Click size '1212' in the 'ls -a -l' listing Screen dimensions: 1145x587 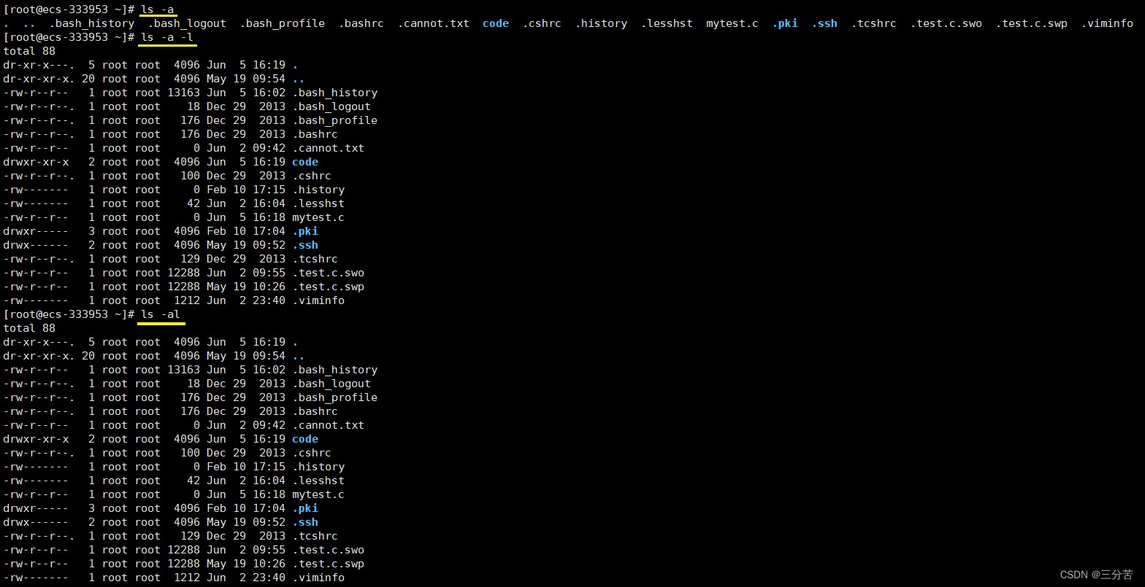(187, 300)
